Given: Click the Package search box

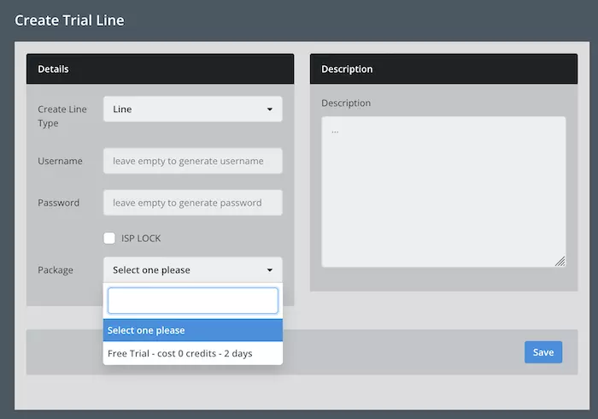Looking at the screenshot, I should (192, 300).
